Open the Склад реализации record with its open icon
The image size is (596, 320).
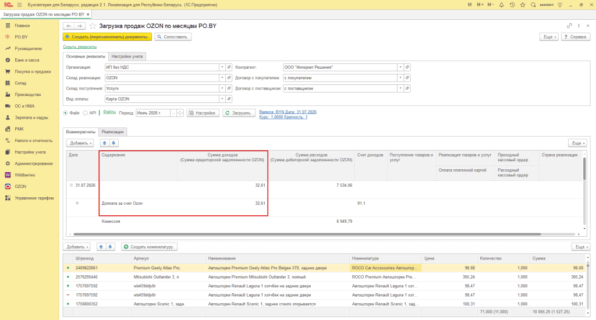point(229,78)
